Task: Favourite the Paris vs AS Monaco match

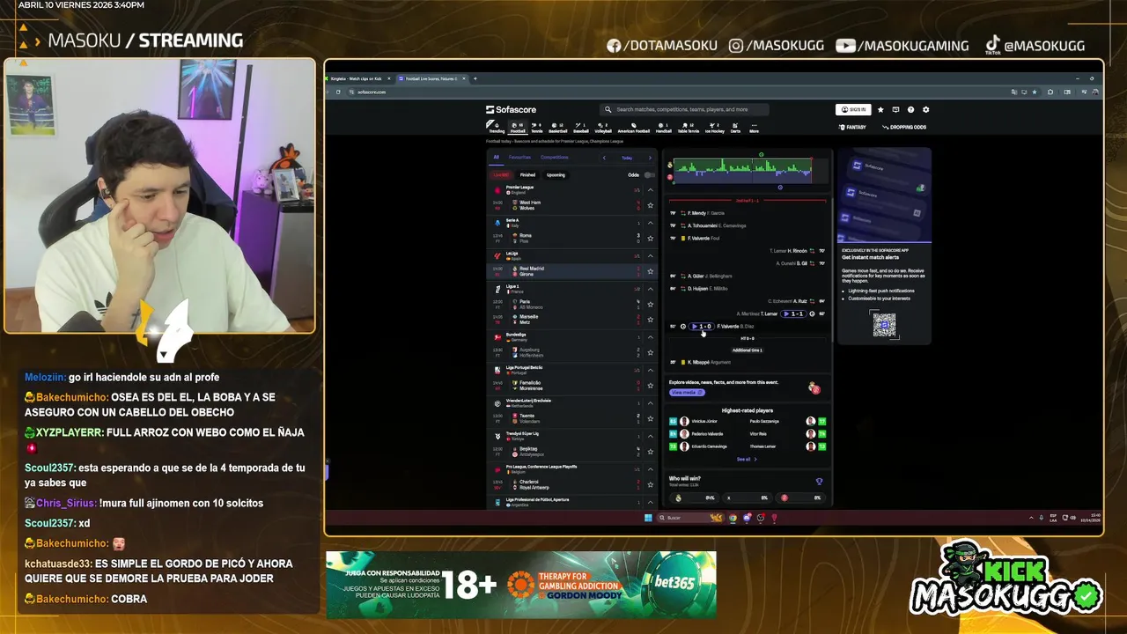Action: pos(651,304)
